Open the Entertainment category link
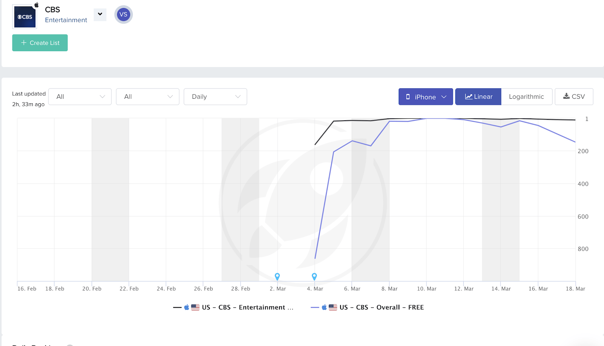Screen dimensions: 604x346 coord(66,20)
